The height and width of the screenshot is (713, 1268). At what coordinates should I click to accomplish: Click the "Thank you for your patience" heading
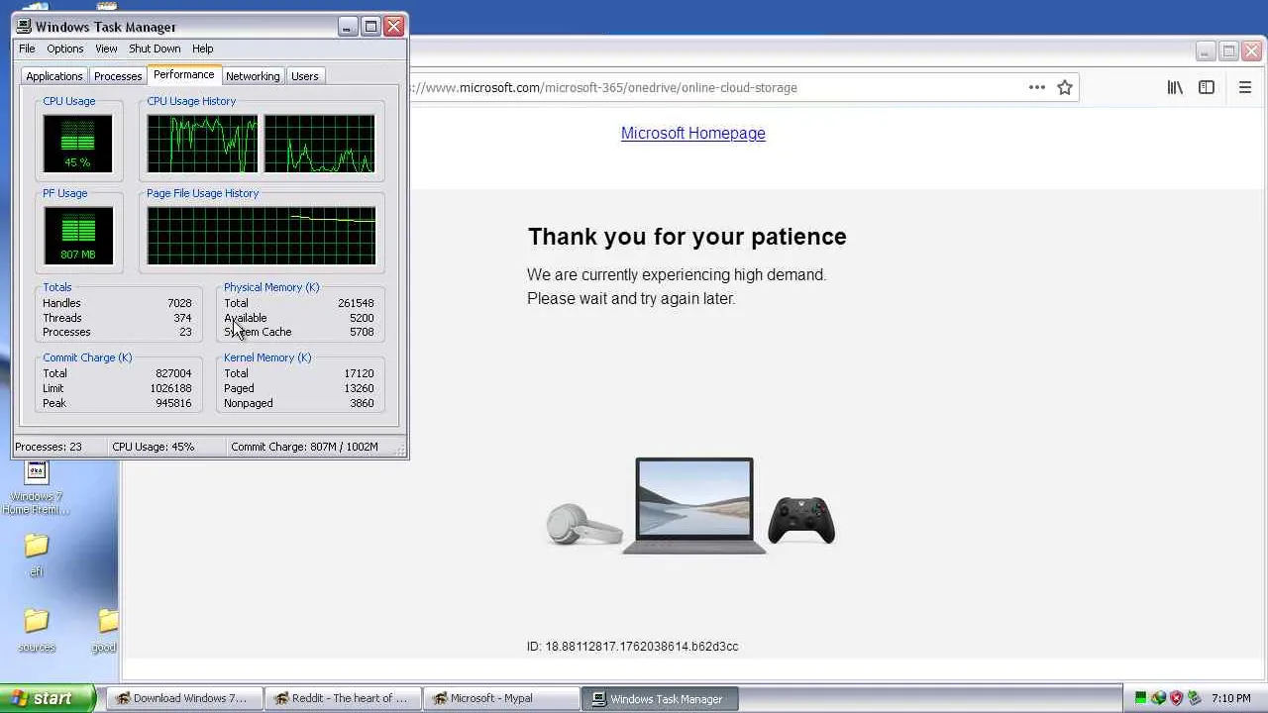(x=687, y=237)
